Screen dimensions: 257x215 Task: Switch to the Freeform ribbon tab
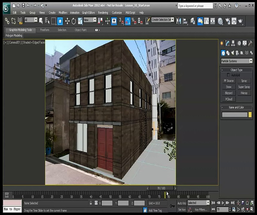coord(45,30)
